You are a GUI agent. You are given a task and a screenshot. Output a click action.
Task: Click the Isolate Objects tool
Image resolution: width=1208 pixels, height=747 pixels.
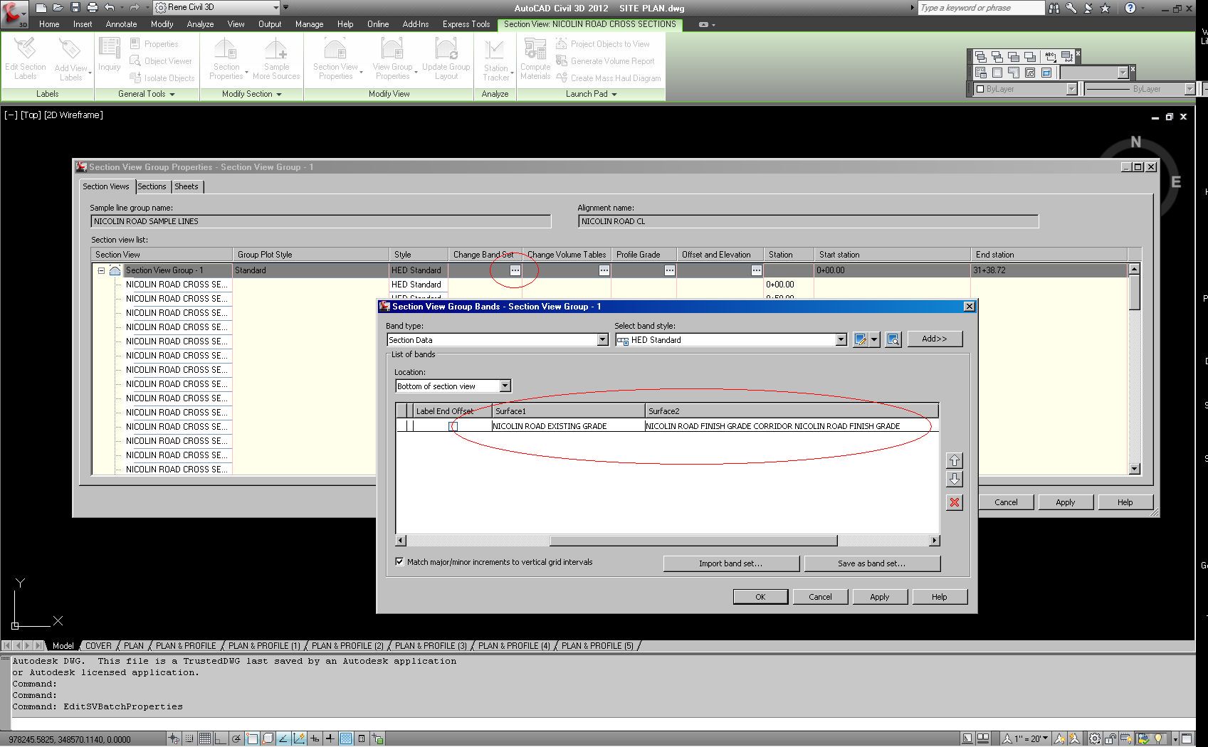(162, 78)
